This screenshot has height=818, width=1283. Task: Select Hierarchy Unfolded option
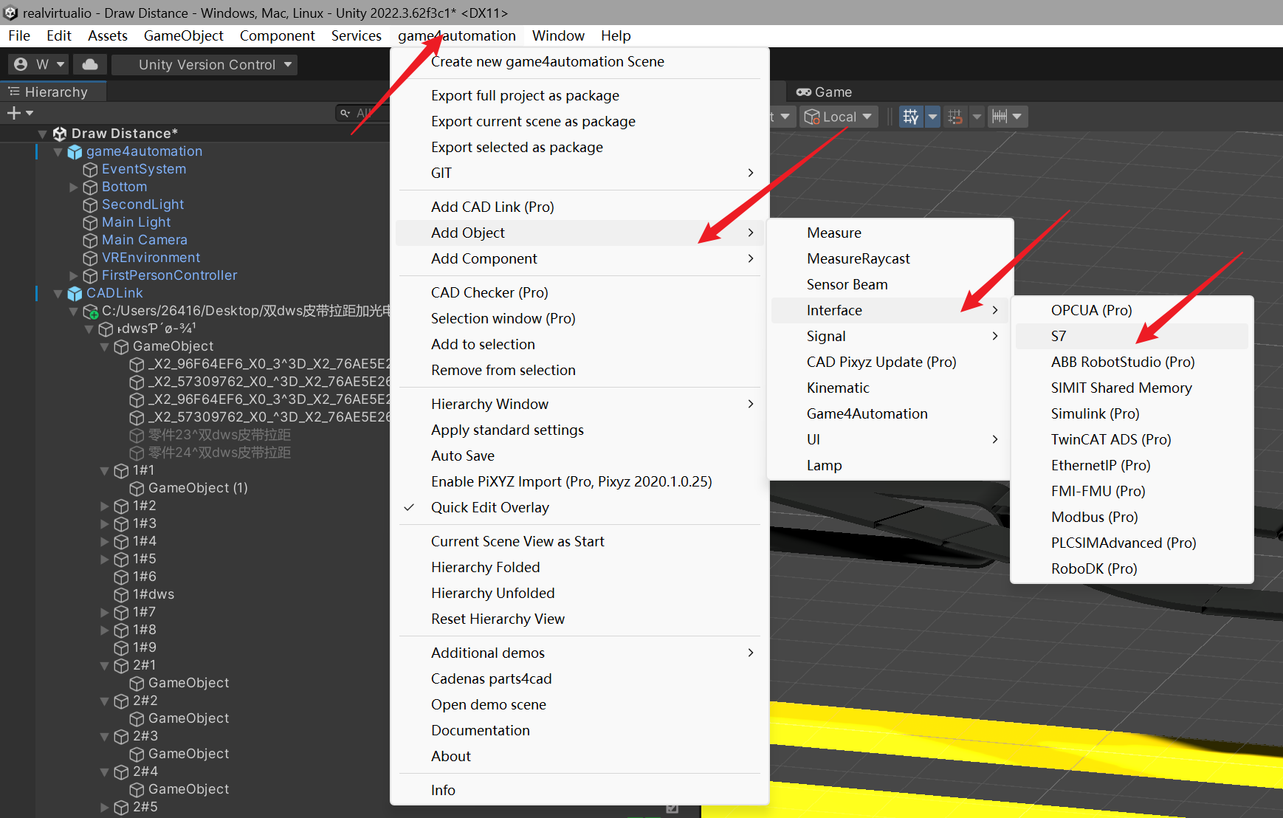[579, 593]
